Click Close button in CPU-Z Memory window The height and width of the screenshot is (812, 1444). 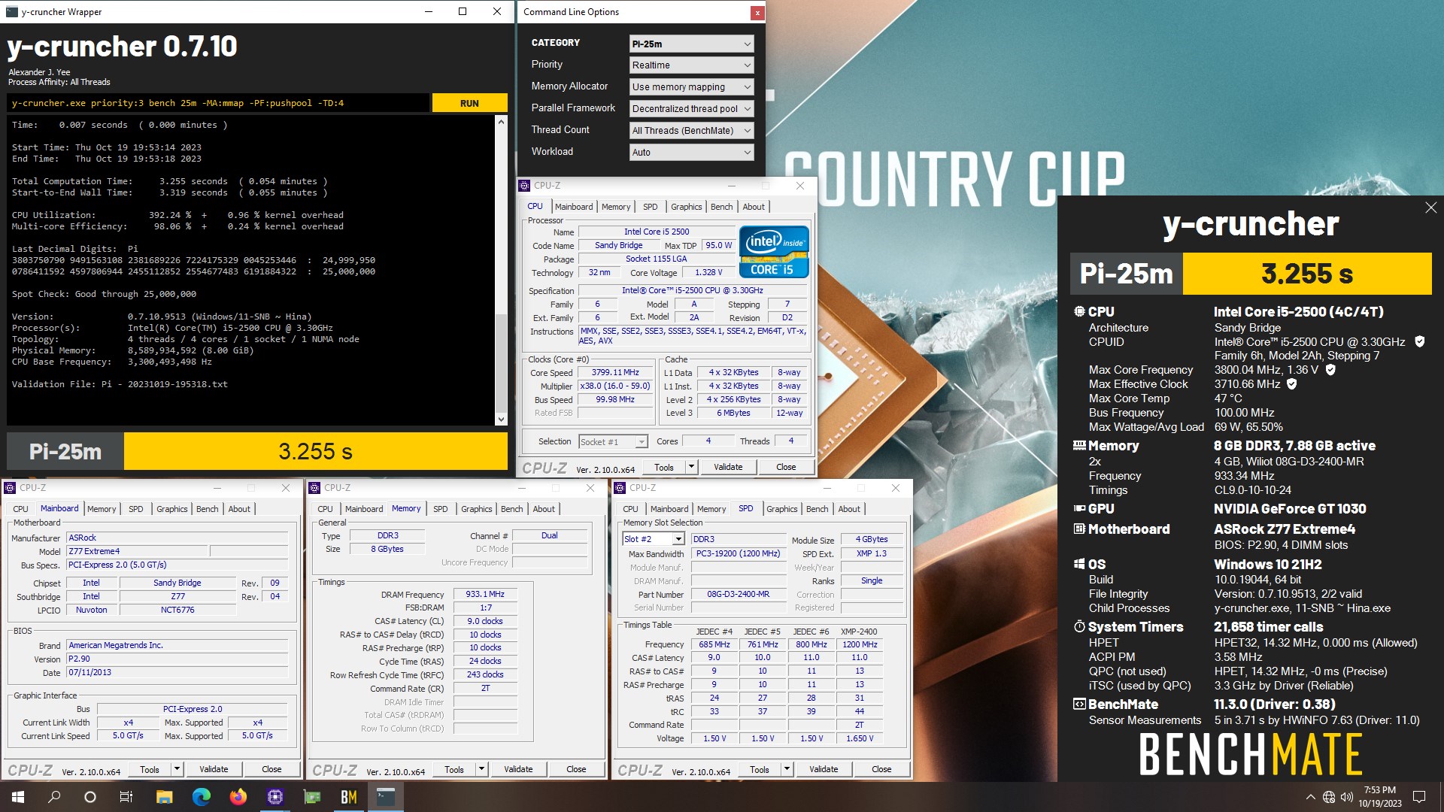click(576, 769)
